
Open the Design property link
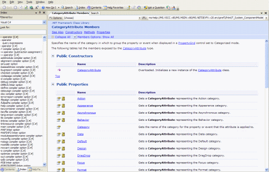82,148
